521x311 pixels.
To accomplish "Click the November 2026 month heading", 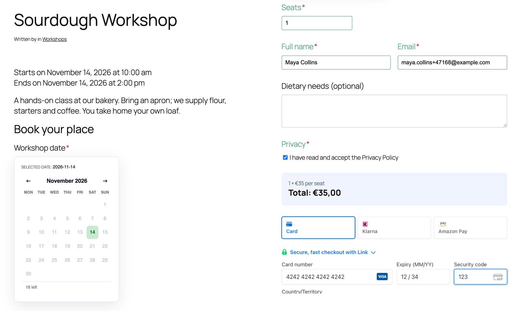I will (x=67, y=181).
